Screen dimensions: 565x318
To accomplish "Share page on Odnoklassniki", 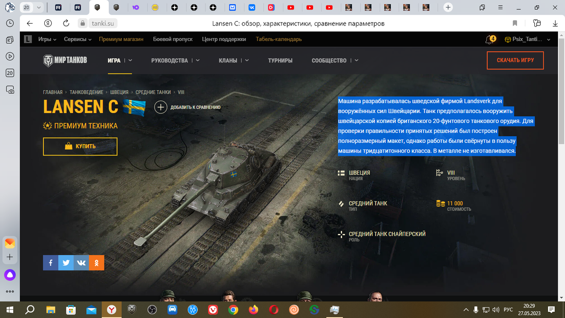I will point(97,263).
